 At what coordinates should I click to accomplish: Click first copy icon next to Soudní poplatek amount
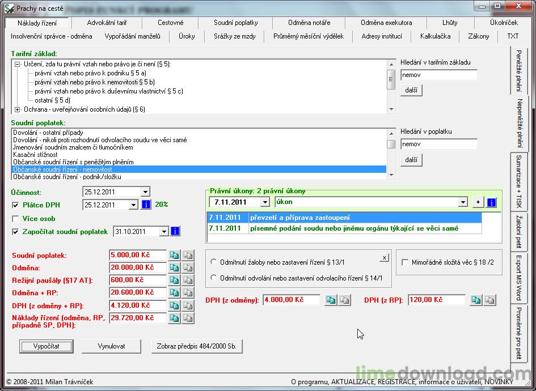tap(174, 256)
